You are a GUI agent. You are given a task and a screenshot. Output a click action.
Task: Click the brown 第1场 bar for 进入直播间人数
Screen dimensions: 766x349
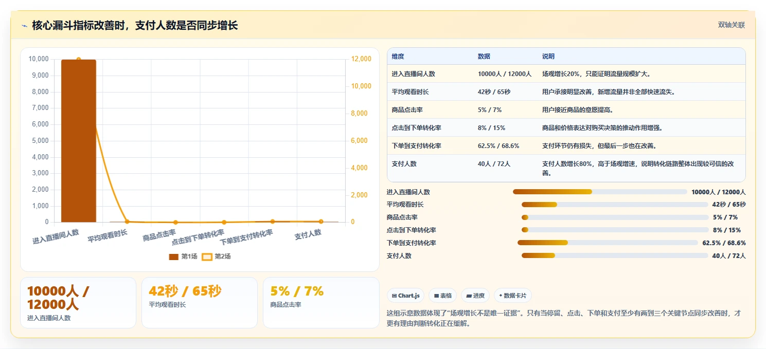[79, 141]
